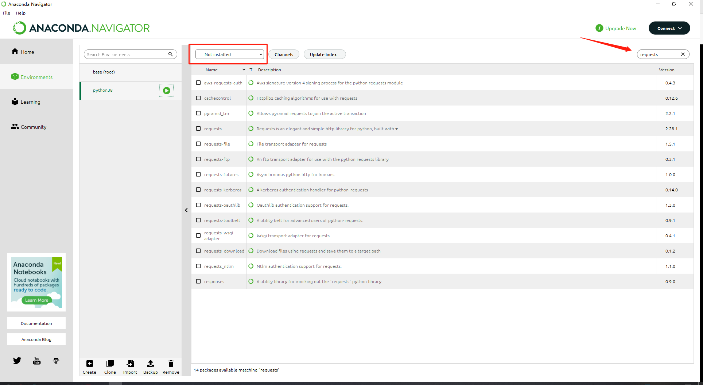
Task: Clear the requests search text
Action: click(683, 54)
